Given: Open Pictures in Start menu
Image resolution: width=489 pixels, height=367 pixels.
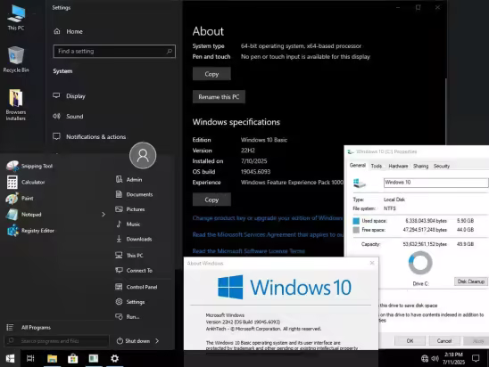Looking at the screenshot, I should [x=130, y=209].
